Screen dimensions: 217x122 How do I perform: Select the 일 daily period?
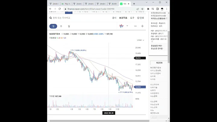(x=53, y=26)
